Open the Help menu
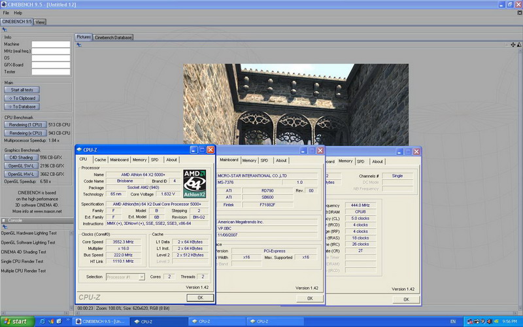 18,12
